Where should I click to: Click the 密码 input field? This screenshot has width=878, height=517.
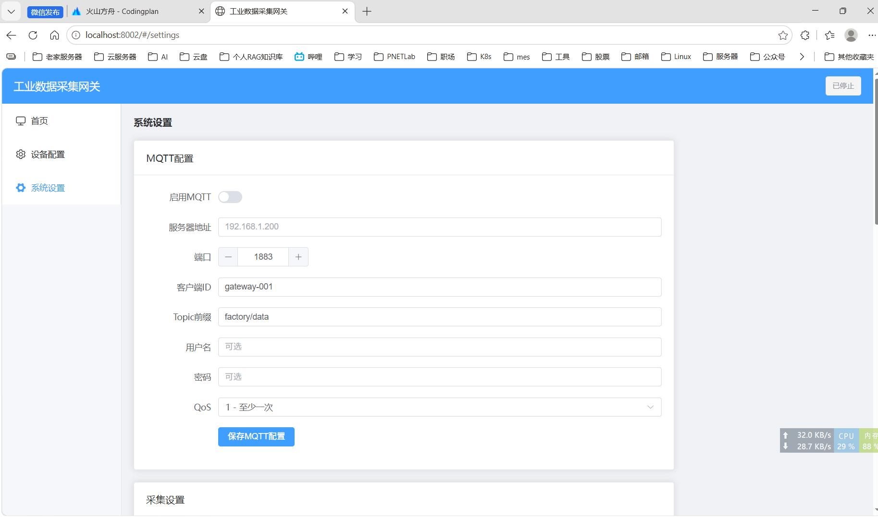[x=440, y=377]
